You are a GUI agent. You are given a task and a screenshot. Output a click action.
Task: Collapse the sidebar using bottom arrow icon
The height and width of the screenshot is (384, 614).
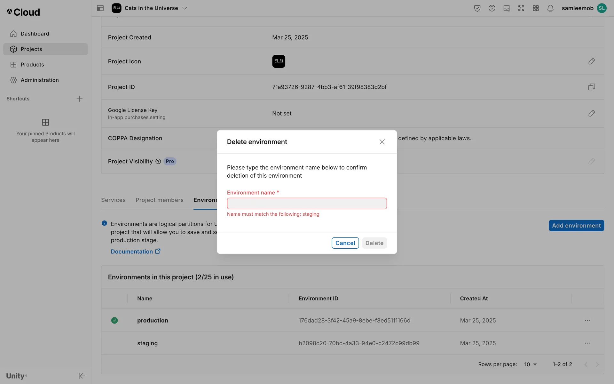(x=82, y=376)
